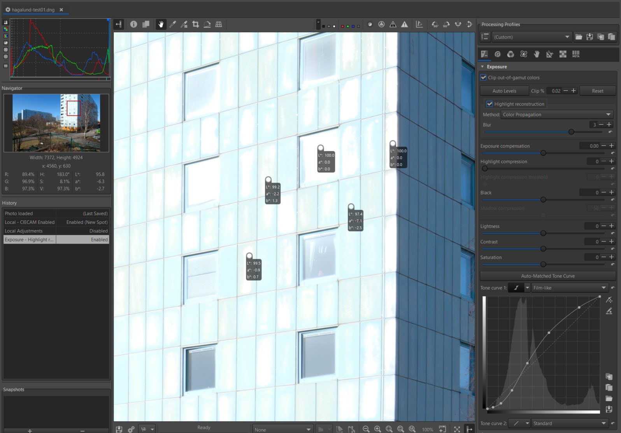Click the Auto Levels button
The height and width of the screenshot is (433, 621).
point(504,91)
